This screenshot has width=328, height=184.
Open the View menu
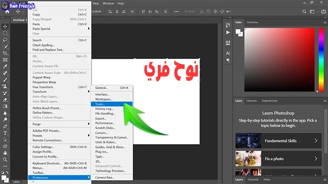(96, 3)
